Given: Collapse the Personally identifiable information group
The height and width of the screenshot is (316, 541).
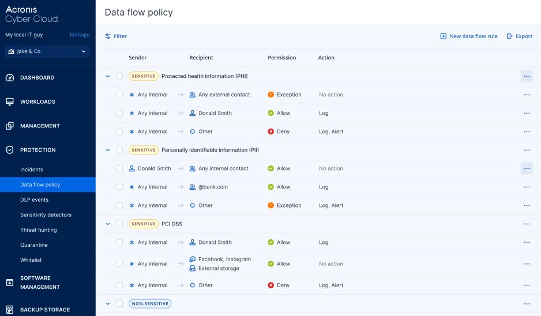Looking at the screenshot, I should click(108, 150).
